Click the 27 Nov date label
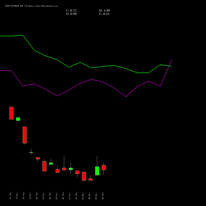Screen dimensions: 206x206 [x=70, y=196]
